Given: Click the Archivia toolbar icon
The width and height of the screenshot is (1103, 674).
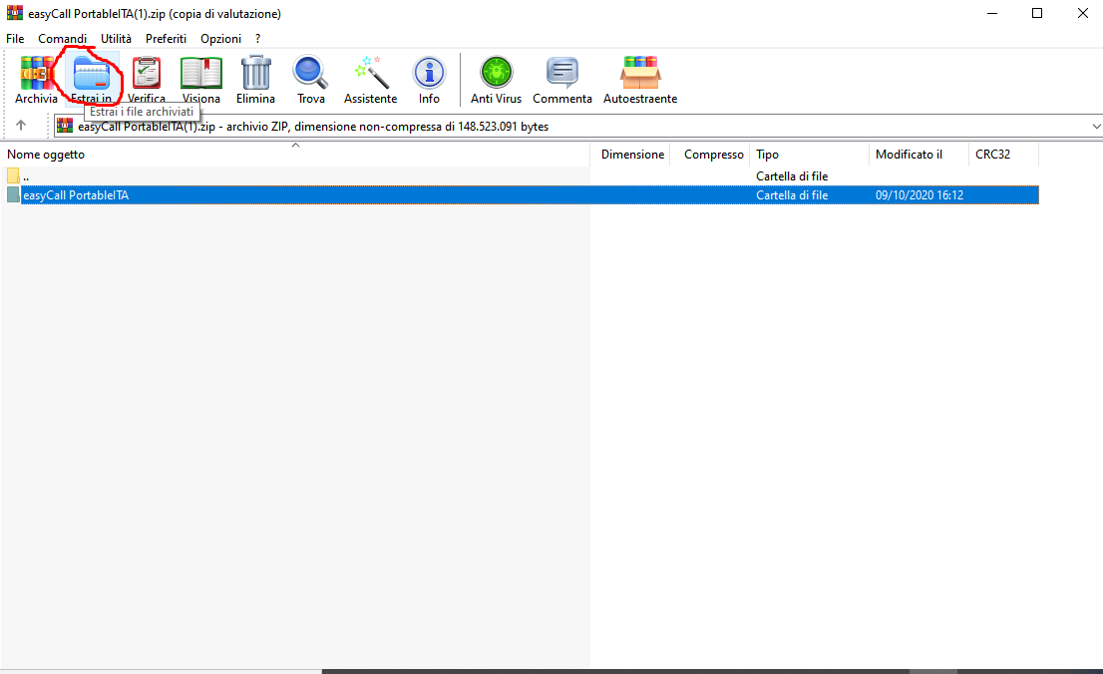Looking at the screenshot, I should pyautogui.click(x=36, y=73).
